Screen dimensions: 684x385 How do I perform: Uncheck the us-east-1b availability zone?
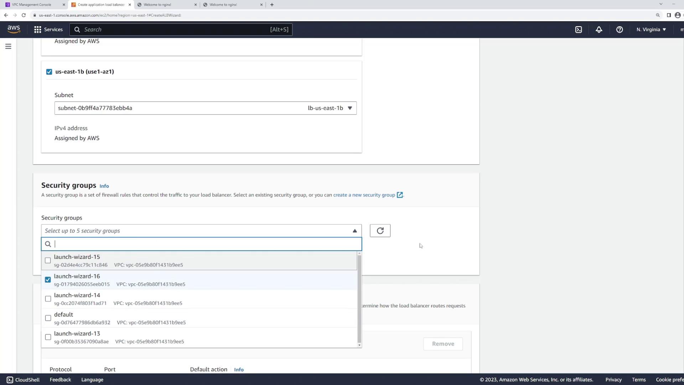[49, 72]
